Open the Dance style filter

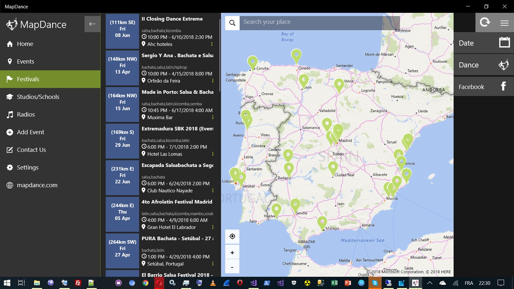point(484,65)
